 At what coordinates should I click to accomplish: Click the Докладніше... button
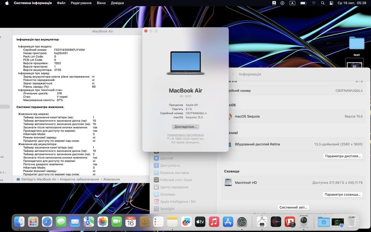185,127
